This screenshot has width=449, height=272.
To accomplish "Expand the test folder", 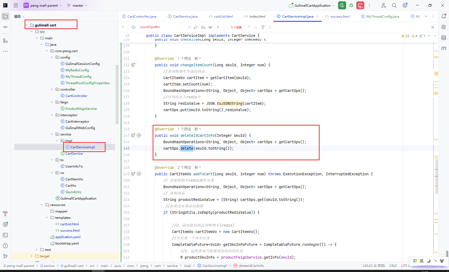I will tap(37, 250).
